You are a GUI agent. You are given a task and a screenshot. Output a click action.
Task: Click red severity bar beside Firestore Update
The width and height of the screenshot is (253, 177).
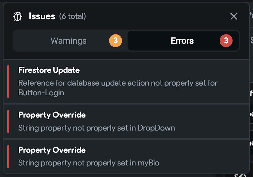coord(8,81)
